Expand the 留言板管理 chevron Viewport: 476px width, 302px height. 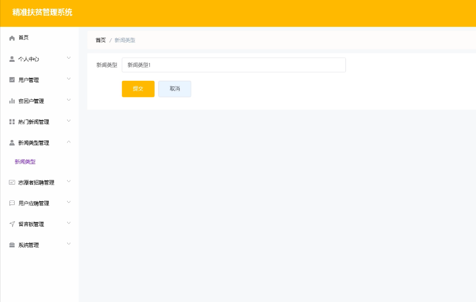[69, 223]
